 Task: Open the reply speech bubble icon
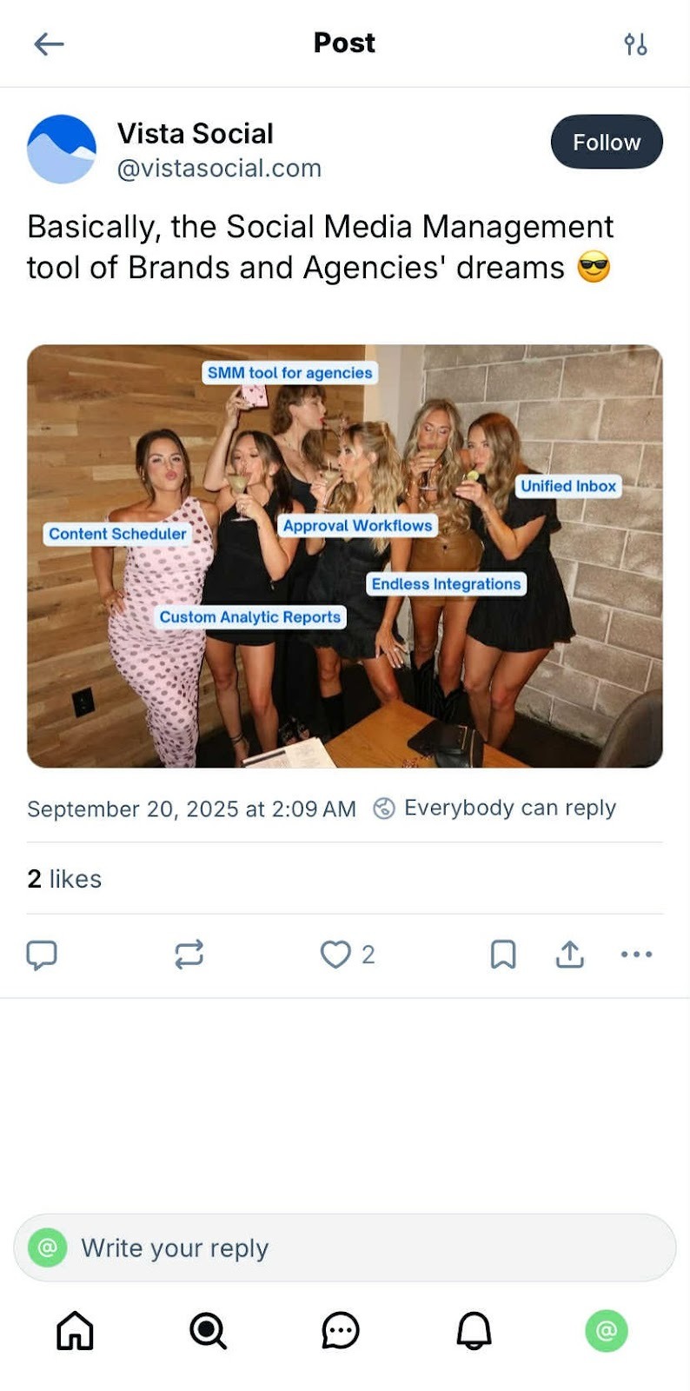pos(43,954)
